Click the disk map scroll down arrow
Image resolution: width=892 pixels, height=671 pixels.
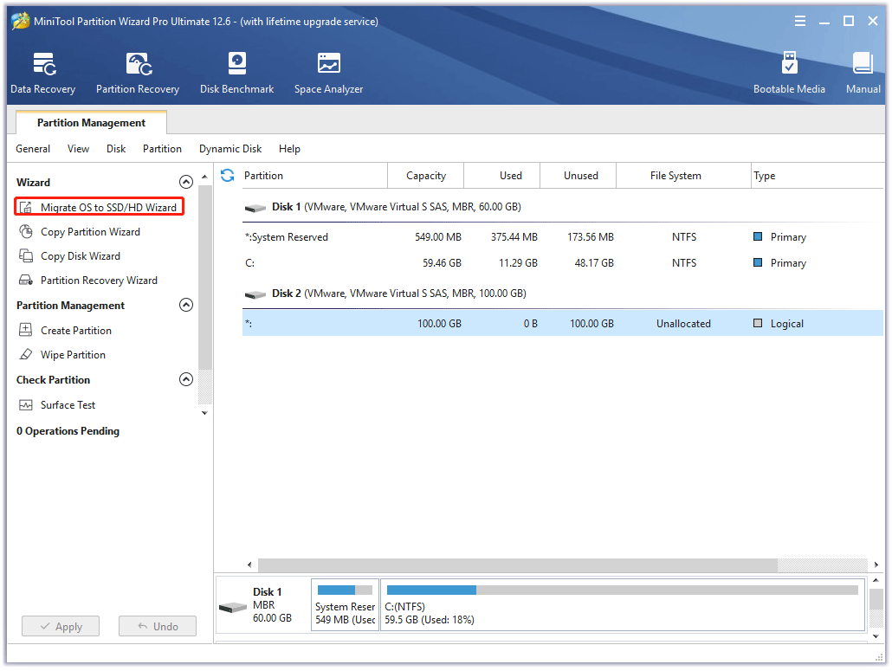click(876, 636)
